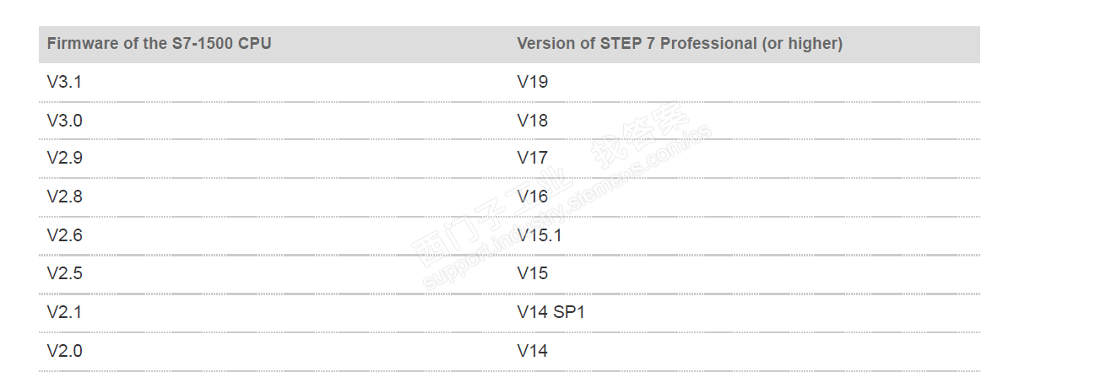Screen dimensions: 1117x388
Task: Click the "Version of STEP 7 Professional" header
Action: point(679,44)
